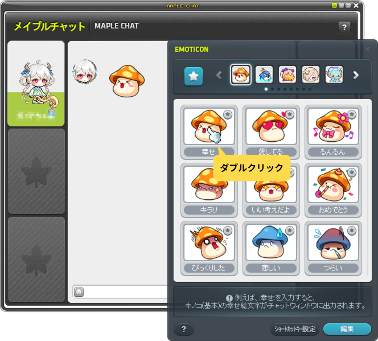Favorite the おめでとう emoticon with its star
This screenshot has height=341, width=378.
click(x=352, y=172)
